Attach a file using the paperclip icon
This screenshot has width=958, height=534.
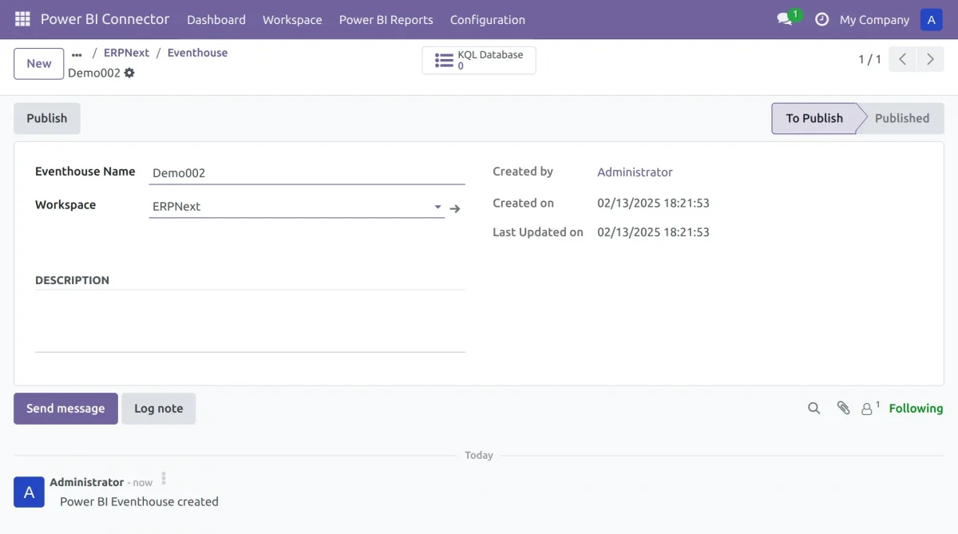pos(843,408)
